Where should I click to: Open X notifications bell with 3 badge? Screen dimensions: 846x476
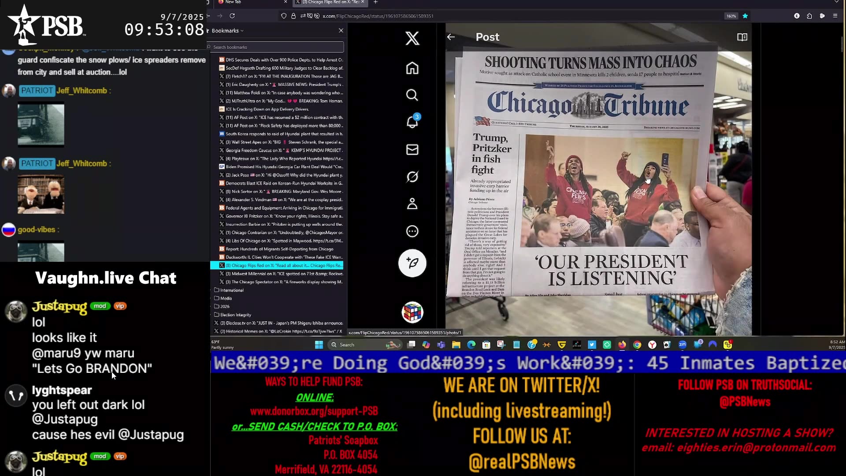tap(412, 121)
